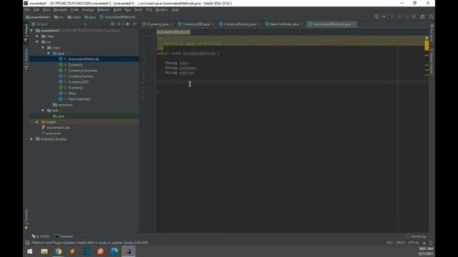
Task: Collapse the src folder
Action: pos(37,42)
